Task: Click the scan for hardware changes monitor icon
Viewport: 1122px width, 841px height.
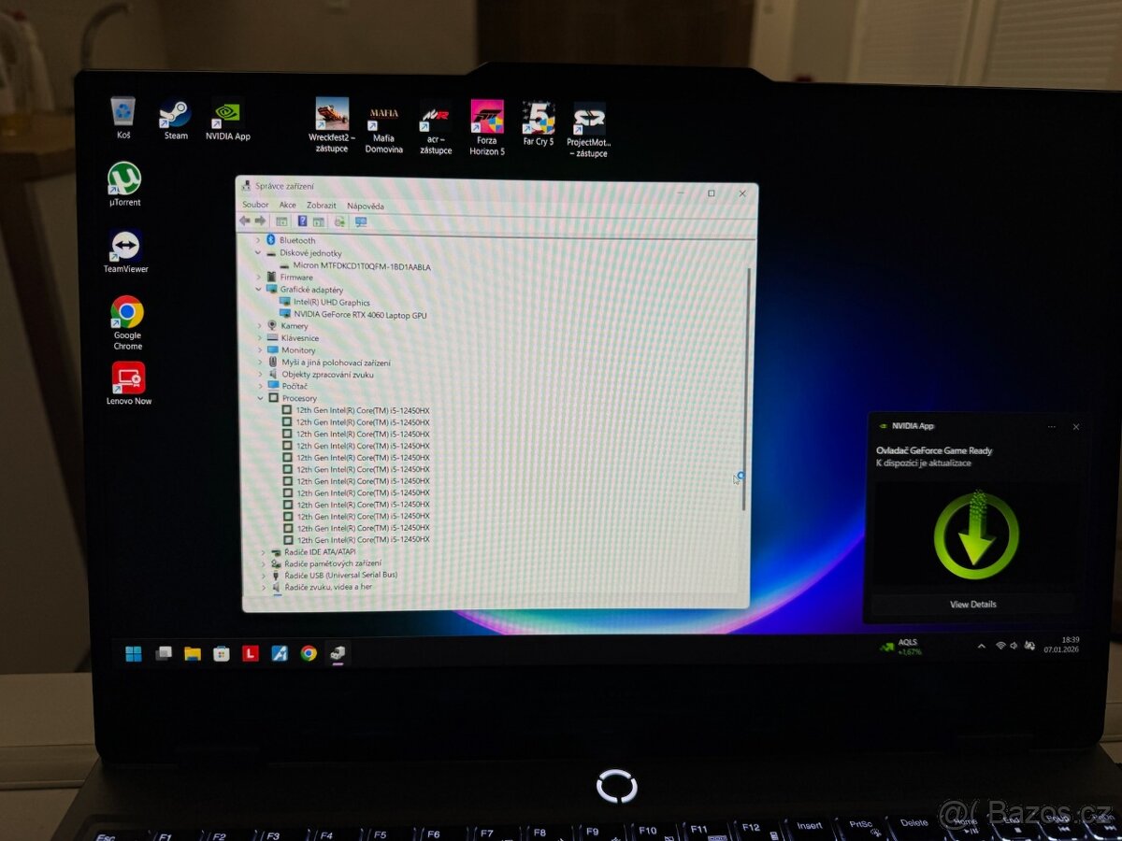Action: (x=361, y=222)
